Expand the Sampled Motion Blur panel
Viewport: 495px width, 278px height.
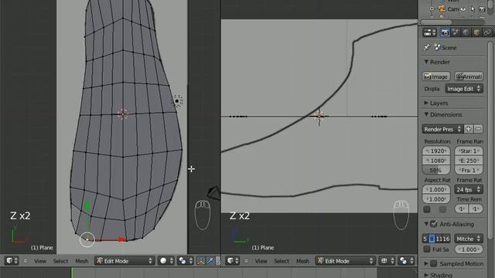(x=426, y=263)
